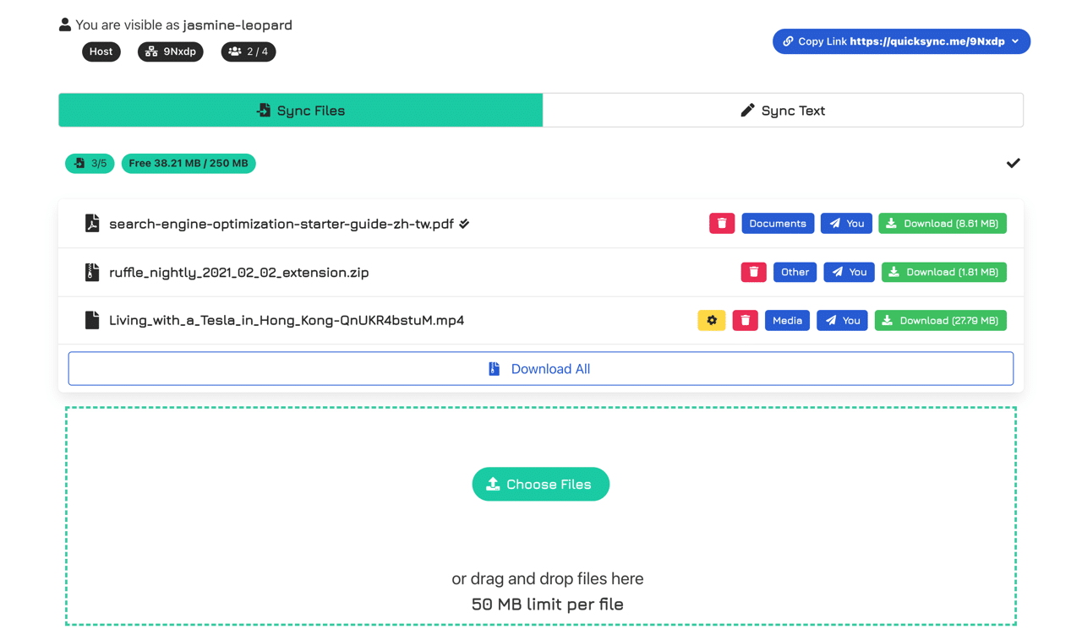Viewport: 1082px width, 640px height.
Task: Click the Free 38.21 MB storage indicator
Action: [188, 163]
